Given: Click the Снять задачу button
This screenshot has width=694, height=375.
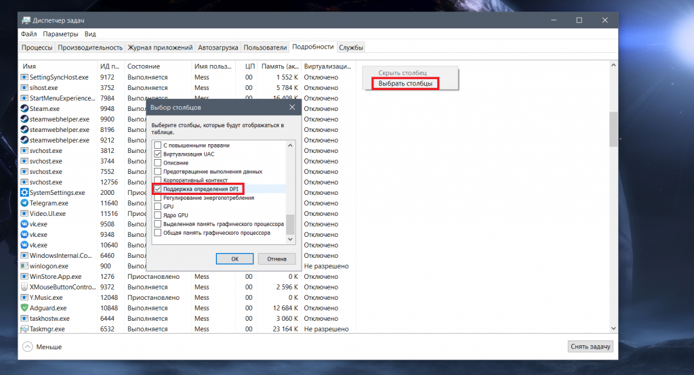Looking at the screenshot, I should click(590, 347).
